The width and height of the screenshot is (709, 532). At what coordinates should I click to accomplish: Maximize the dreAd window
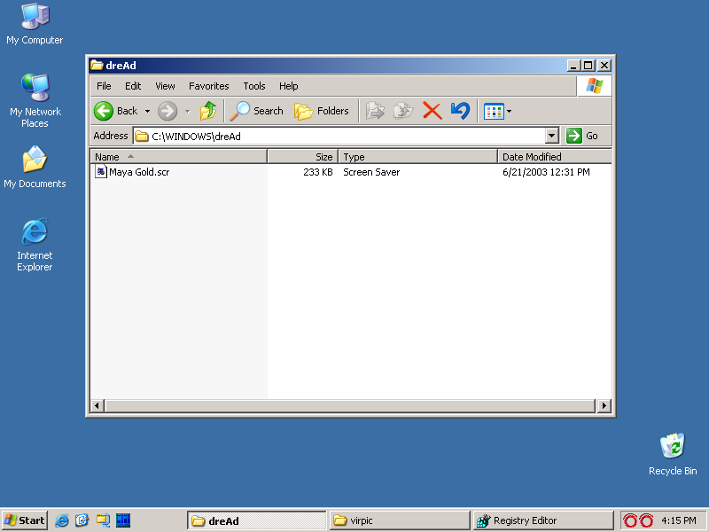click(x=588, y=66)
